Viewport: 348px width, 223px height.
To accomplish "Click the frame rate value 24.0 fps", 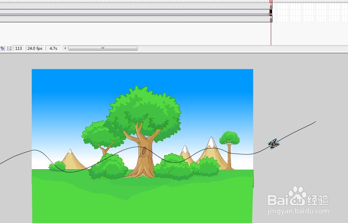I will tap(35, 48).
